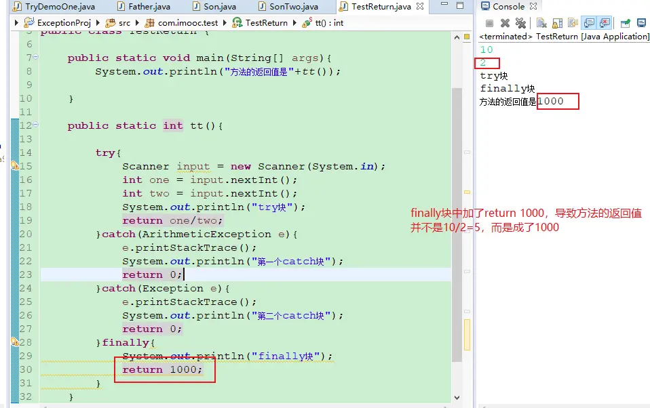Image resolution: width=650 pixels, height=408 pixels.
Task: Click 'Scanner input = new Scanner(System.in);'
Action: [x=254, y=167]
